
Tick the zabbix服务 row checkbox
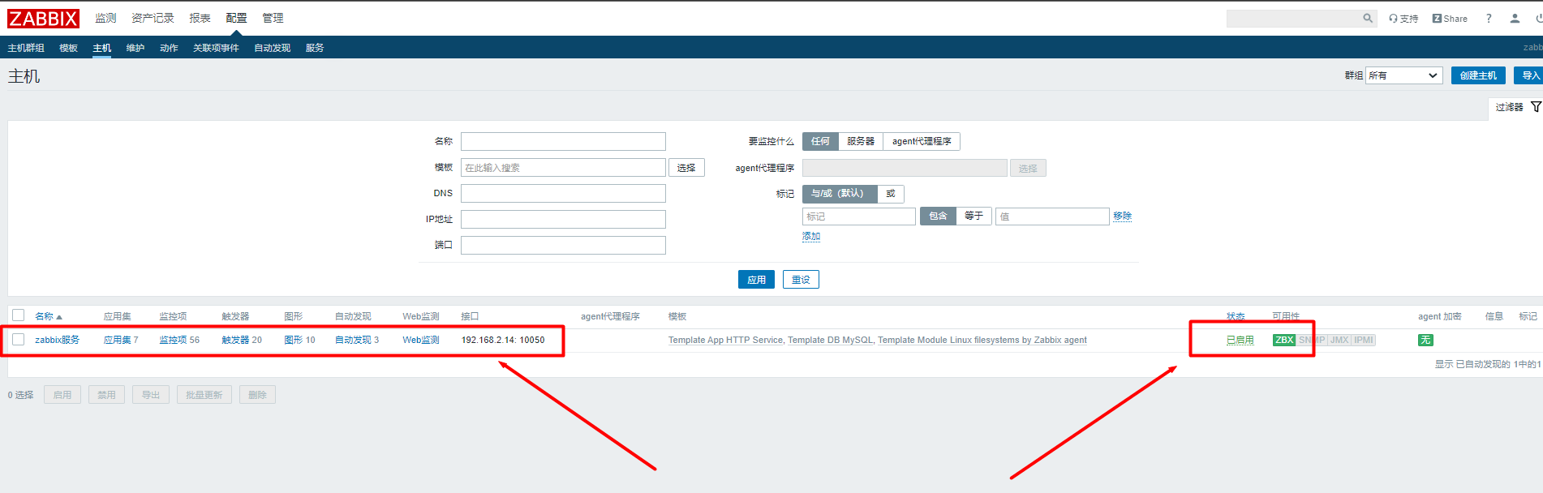coord(18,340)
